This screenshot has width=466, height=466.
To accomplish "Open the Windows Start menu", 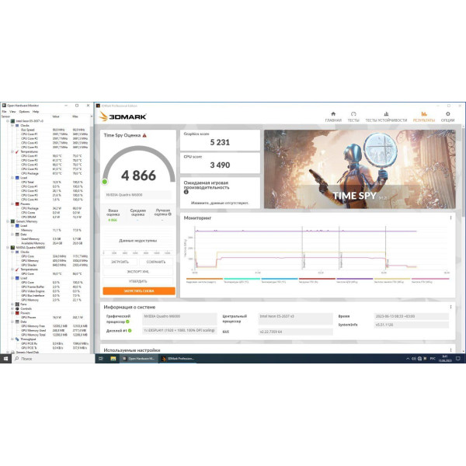I will click(x=5, y=359).
